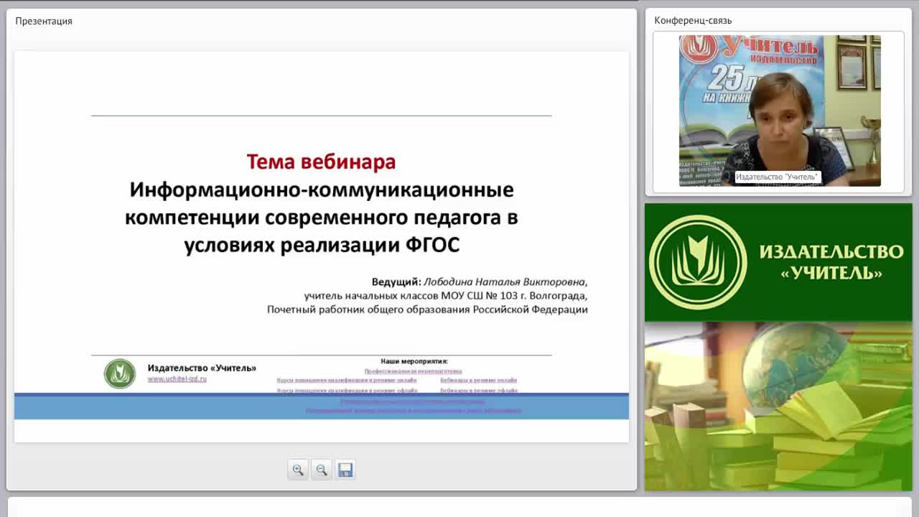The image size is (919, 517).
Task: Click the Презентация panel title
Action: (x=44, y=21)
